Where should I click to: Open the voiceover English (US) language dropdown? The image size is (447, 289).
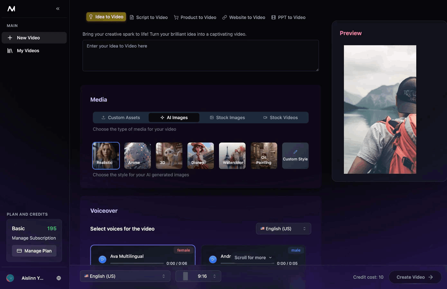click(x=283, y=229)
